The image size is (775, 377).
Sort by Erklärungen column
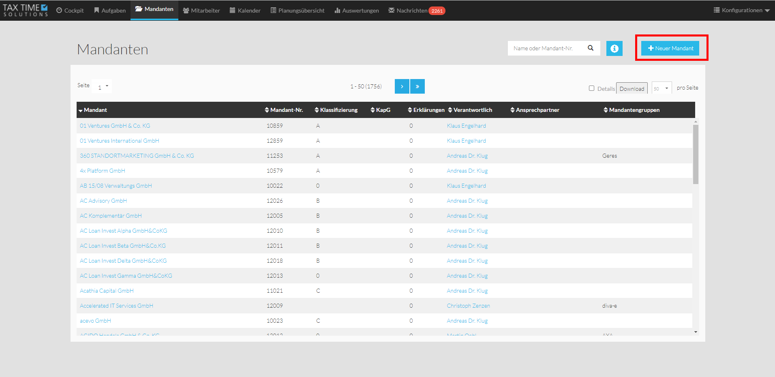(x=426, y=110)
